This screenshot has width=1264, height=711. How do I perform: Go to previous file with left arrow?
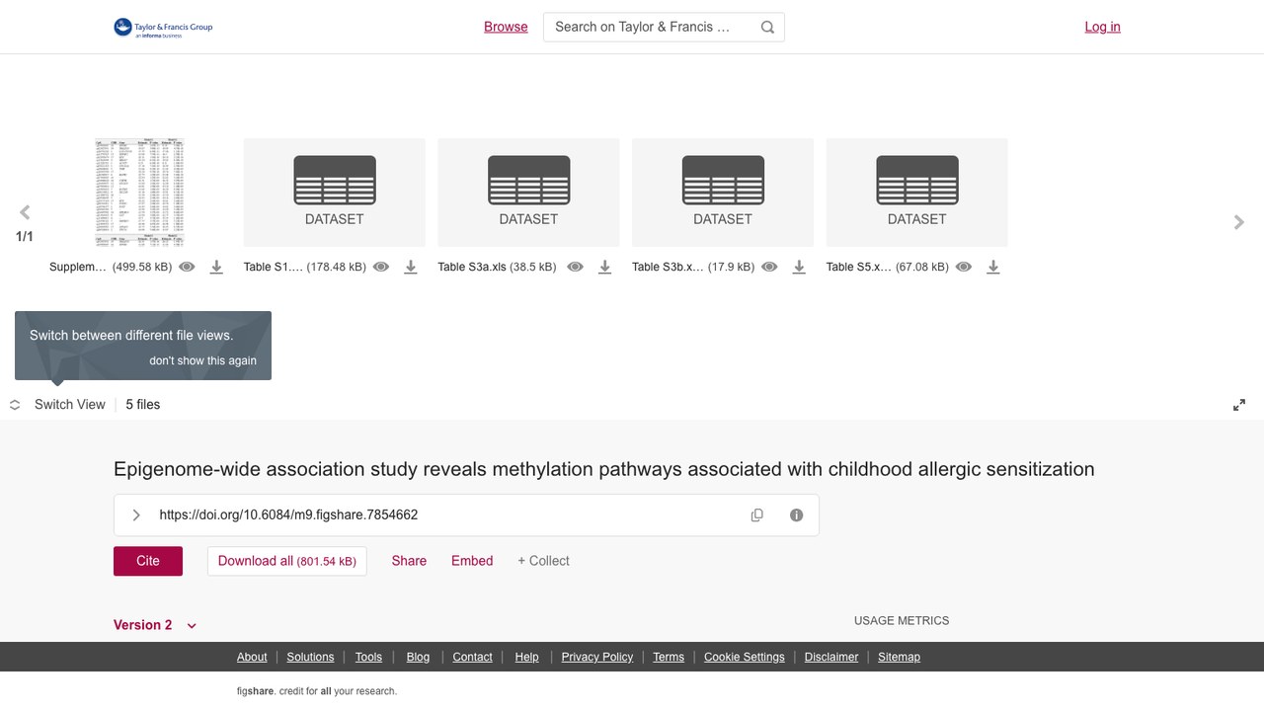click(x=25, y=212)
